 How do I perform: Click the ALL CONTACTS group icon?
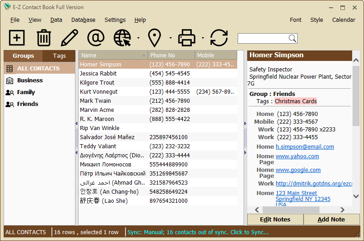tap(10, 69)
